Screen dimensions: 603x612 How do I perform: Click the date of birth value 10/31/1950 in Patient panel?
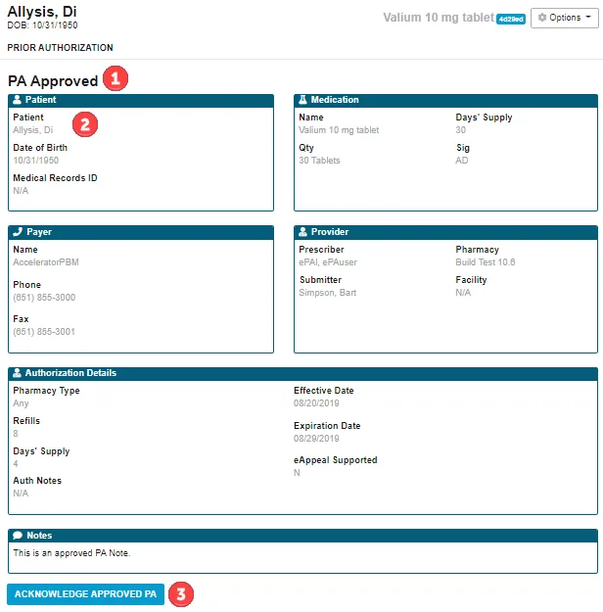(x=36, y=161)
